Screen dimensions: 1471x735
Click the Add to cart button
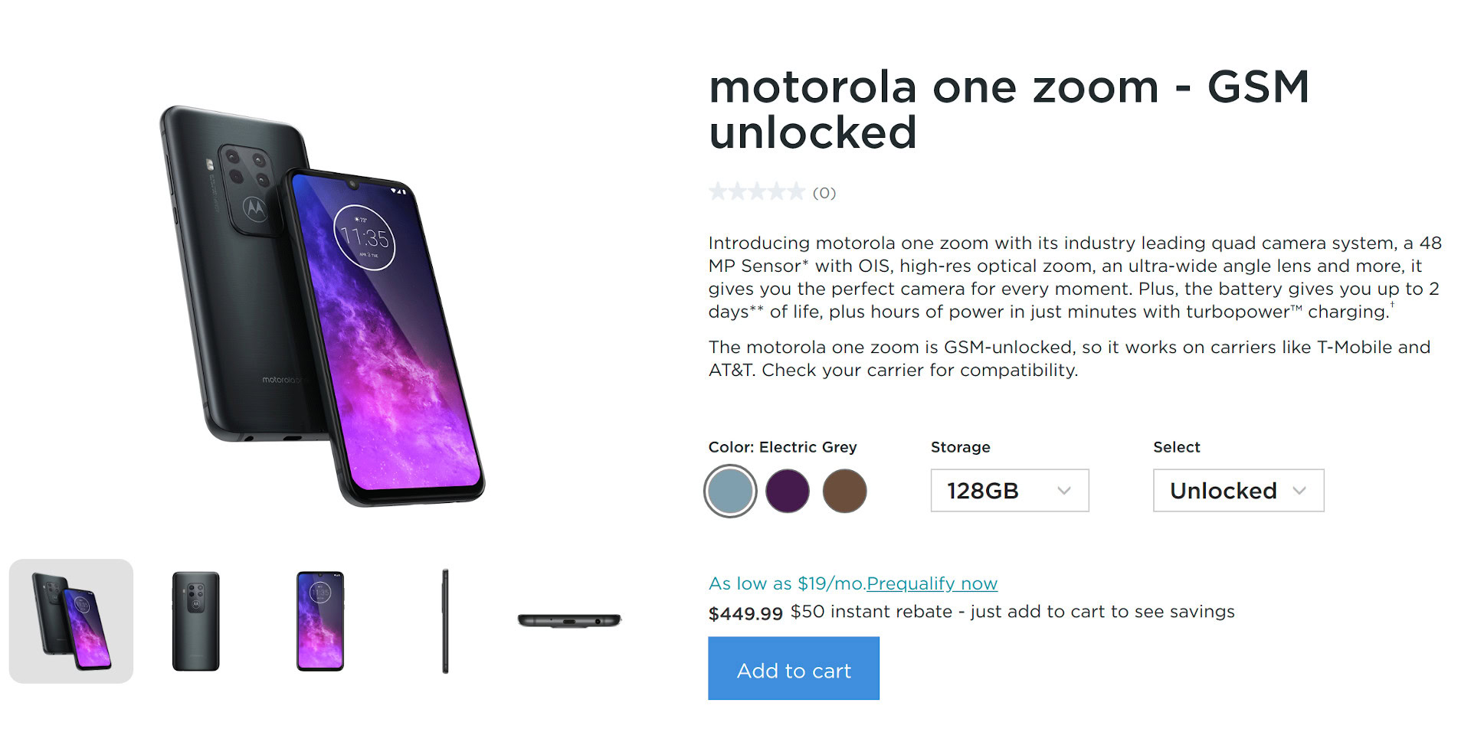pyautogui.click(x=793, y=671)
